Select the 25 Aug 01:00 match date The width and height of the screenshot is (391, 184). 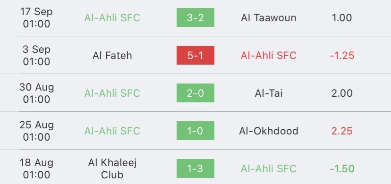[x=37, y=131]
